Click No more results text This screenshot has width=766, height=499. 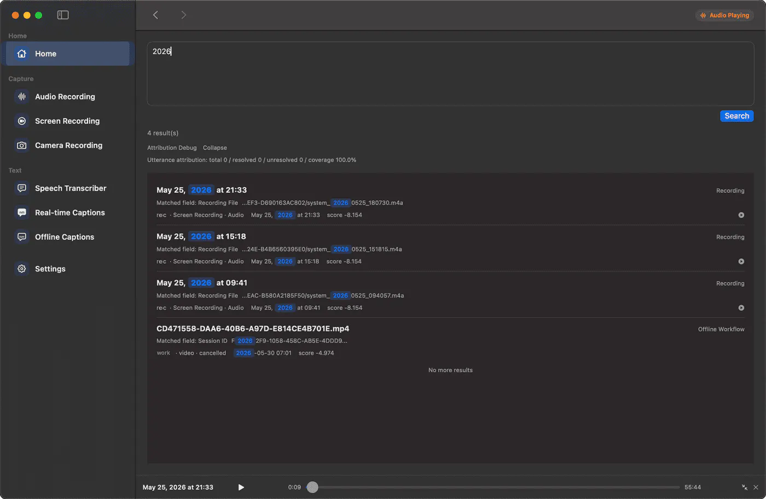click(x=450, y=370)
